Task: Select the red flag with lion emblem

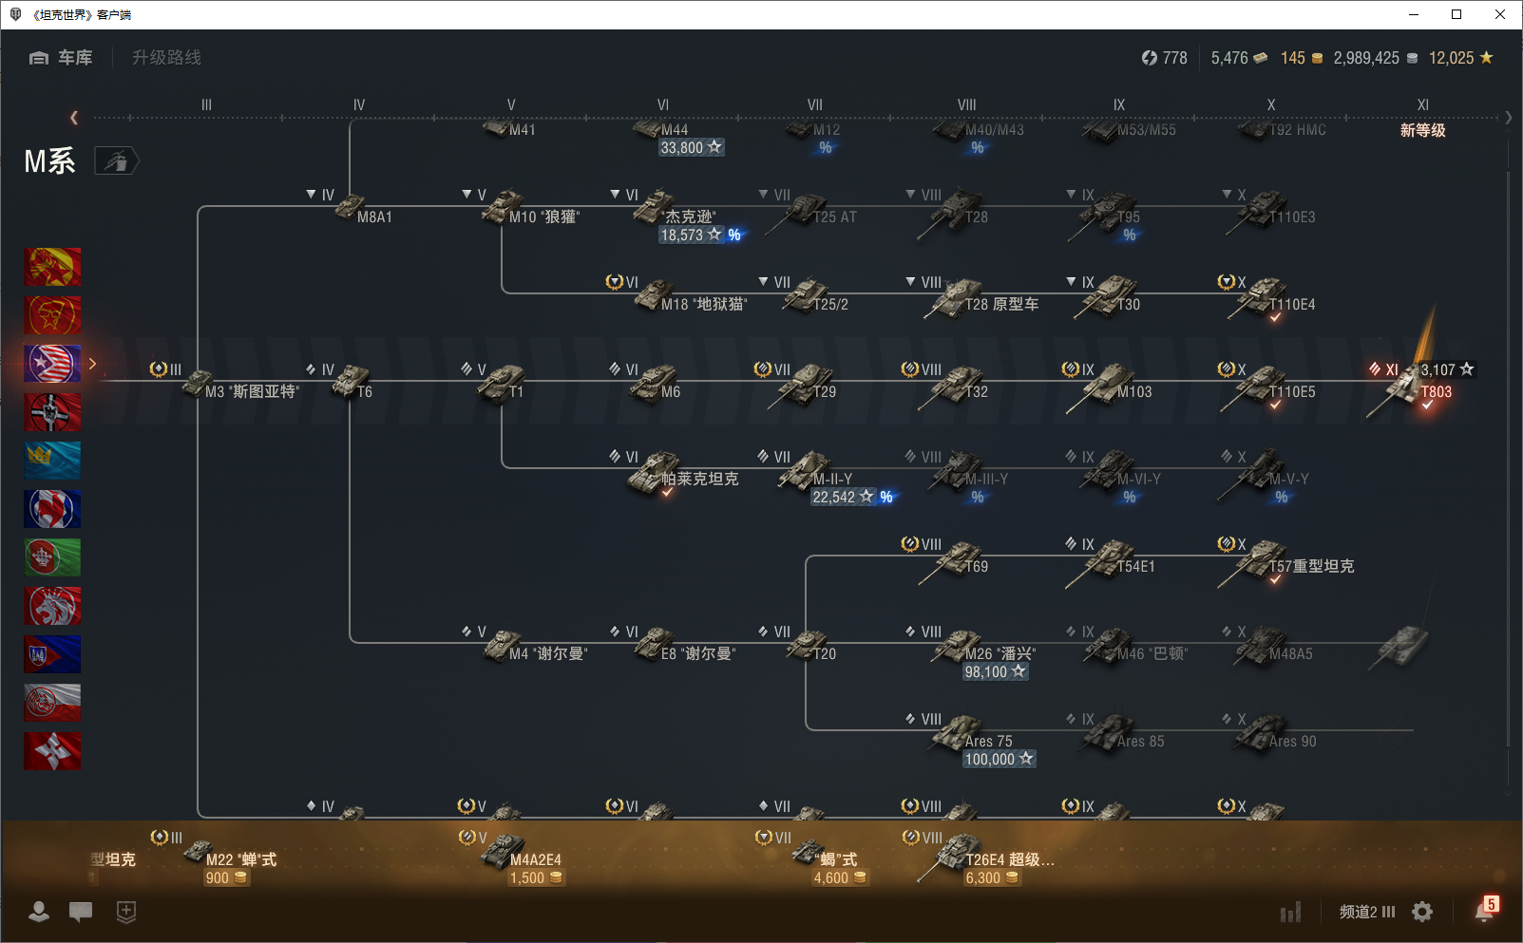Action: tap(52, 606)
